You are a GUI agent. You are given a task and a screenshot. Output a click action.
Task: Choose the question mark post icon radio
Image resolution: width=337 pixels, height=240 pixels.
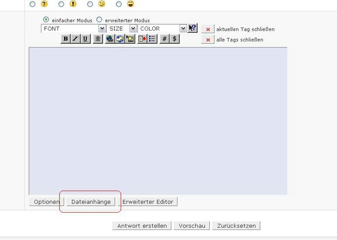[x=33, y=4]
